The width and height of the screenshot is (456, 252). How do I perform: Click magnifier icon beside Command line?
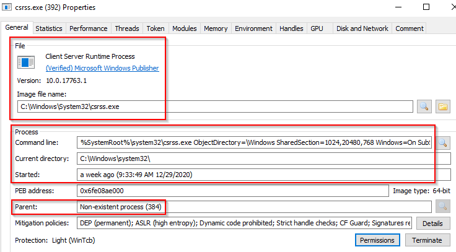point(443,142)
